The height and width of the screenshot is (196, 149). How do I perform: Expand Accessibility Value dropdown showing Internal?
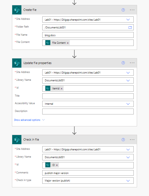click(128, 104)
